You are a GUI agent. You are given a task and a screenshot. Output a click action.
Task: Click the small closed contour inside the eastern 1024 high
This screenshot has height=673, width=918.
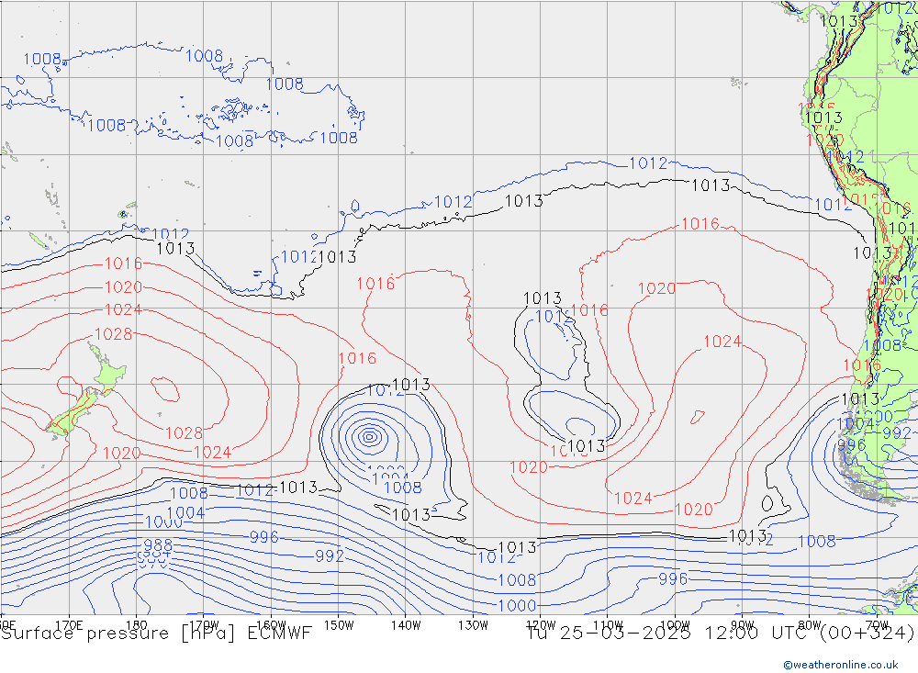pyautogui.click(x=698, y=417)
